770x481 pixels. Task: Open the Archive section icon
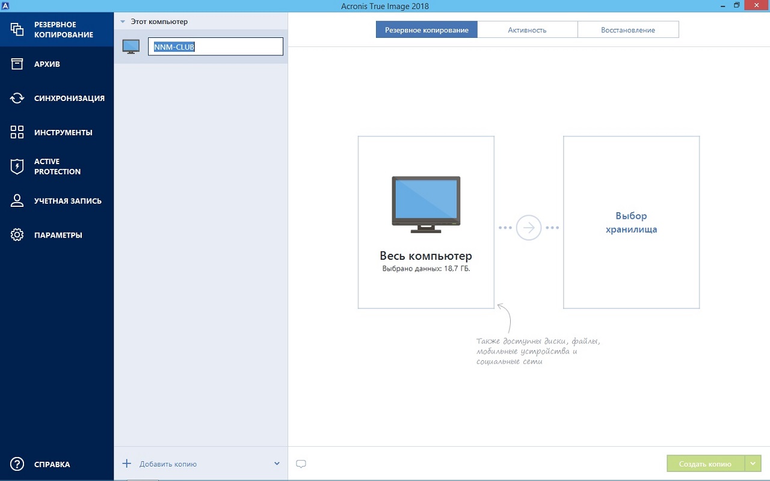(x=17, y=64)
